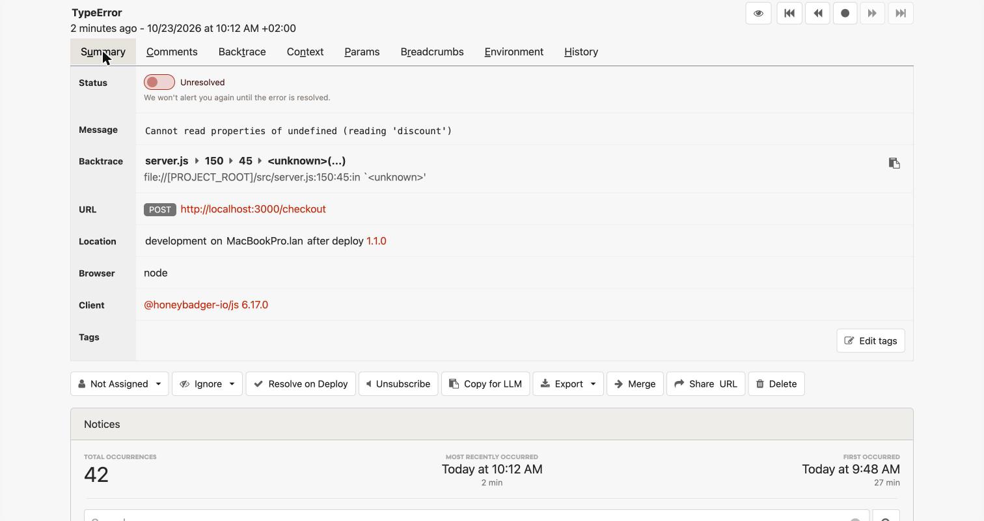Click the error message text

(299, 131)
